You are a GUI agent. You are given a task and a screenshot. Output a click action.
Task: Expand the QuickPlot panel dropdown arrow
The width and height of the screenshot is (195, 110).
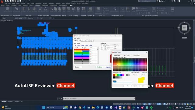93,16
